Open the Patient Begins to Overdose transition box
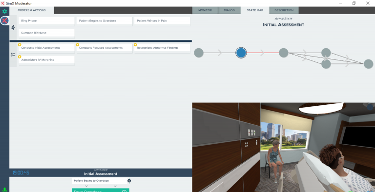The height and width of the screenshot is (192, 375). pos(100,181)
